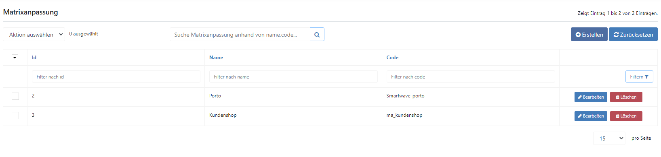This screenshot has width=661, height=157.
Task: Open the 15 pro Seite page-size dropdown
Action: click(609, 138)
